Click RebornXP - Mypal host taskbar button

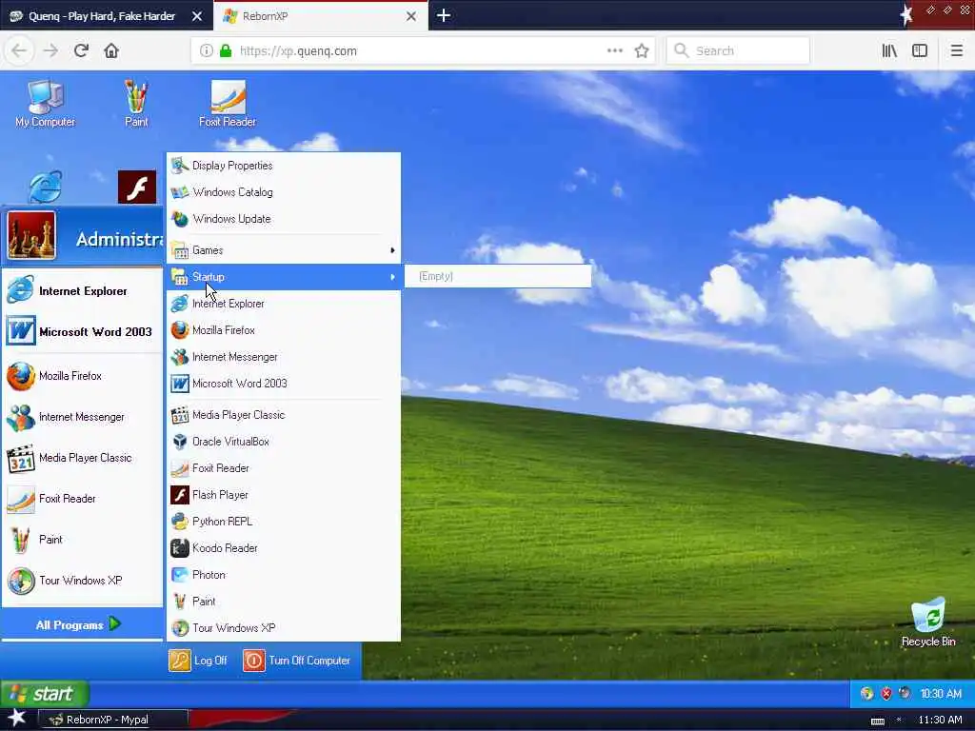pyautogui.click(x=112, y=720)
